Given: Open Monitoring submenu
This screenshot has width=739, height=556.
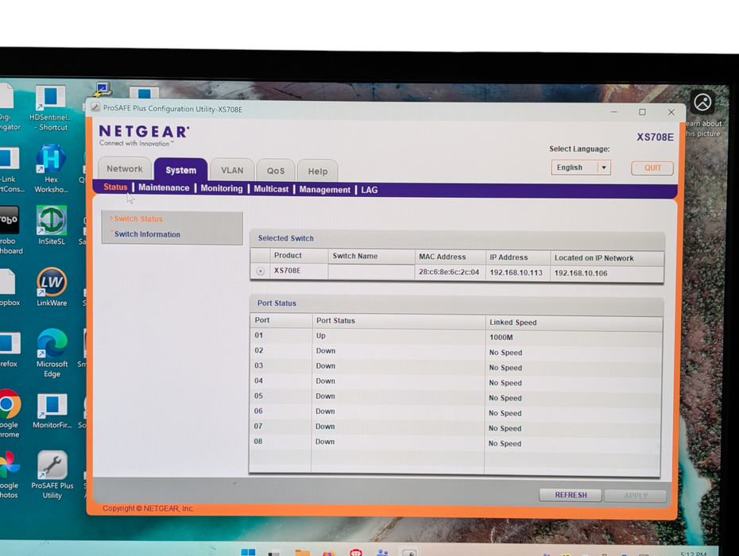Looking at the screenshot, I should click(x=222, y=188).
